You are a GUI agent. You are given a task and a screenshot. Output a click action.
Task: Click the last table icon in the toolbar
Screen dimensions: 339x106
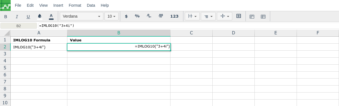click(263, 17)
